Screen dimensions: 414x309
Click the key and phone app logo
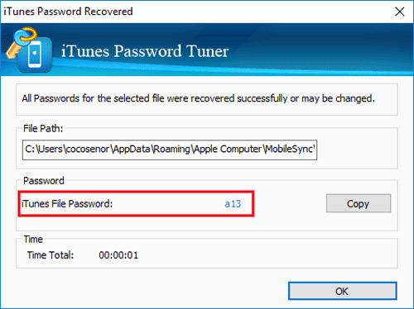tap(29, 50)
